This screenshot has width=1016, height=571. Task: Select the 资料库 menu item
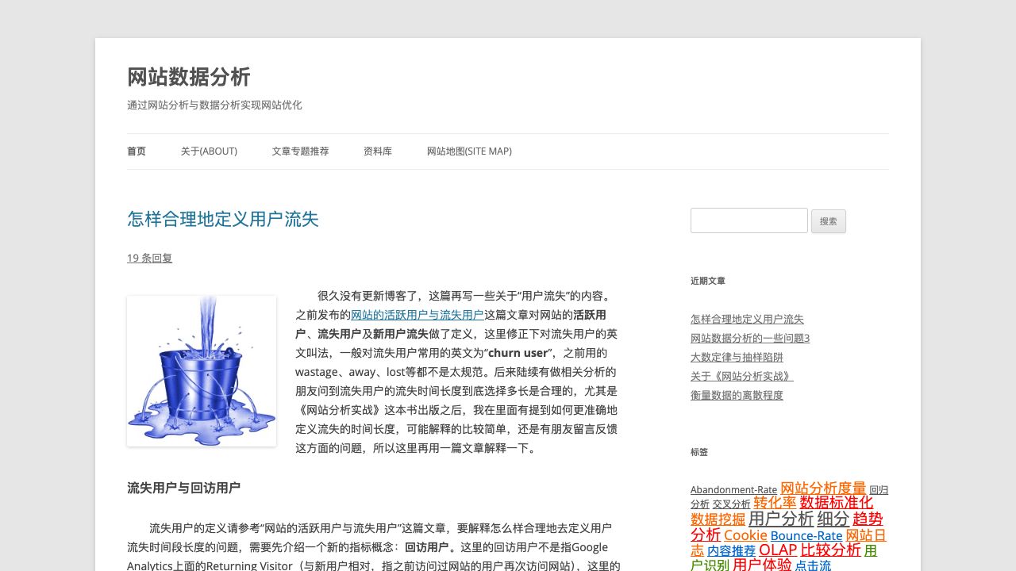point(378,151)
